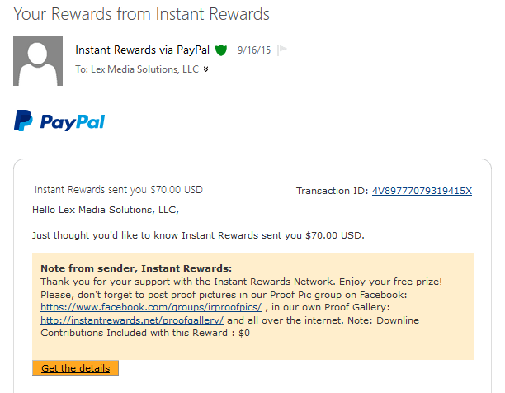Click the Just thought you'd like sentence
This screenshot has height=393, width=505.
pos(198,235)
